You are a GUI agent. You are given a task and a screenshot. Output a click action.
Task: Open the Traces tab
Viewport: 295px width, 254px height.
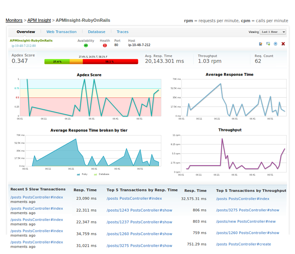122,32
